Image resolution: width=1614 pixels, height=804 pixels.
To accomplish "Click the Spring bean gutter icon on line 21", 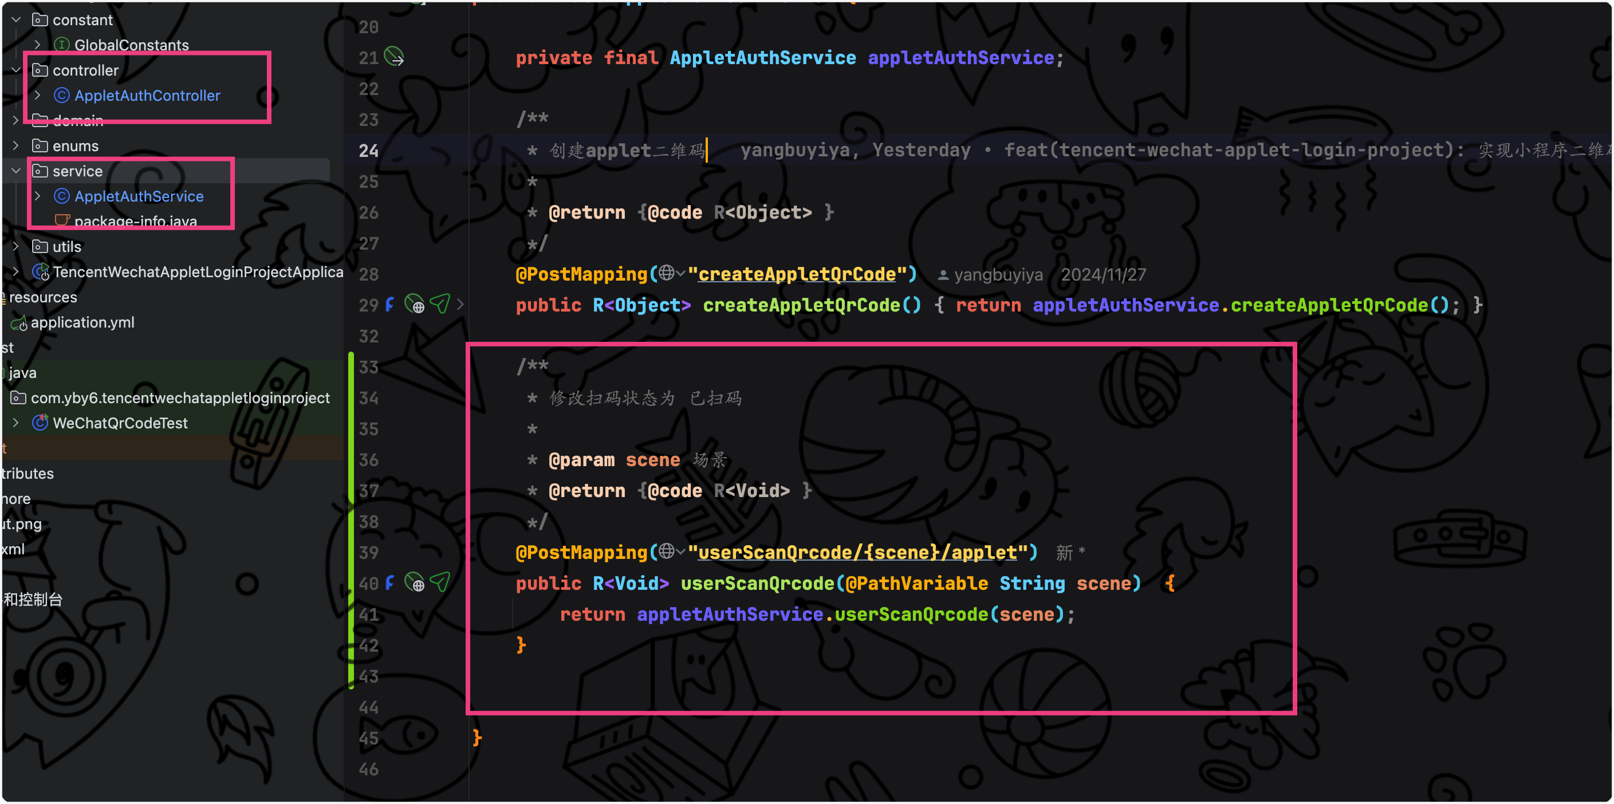I will tap(393, 57).
